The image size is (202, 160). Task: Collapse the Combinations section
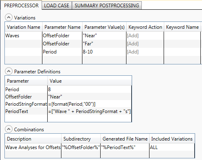pos(8,129)
